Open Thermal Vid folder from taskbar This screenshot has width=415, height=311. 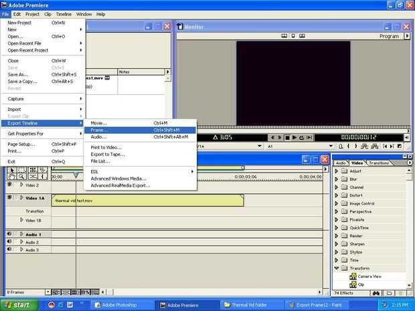click(x=252, y=305)
